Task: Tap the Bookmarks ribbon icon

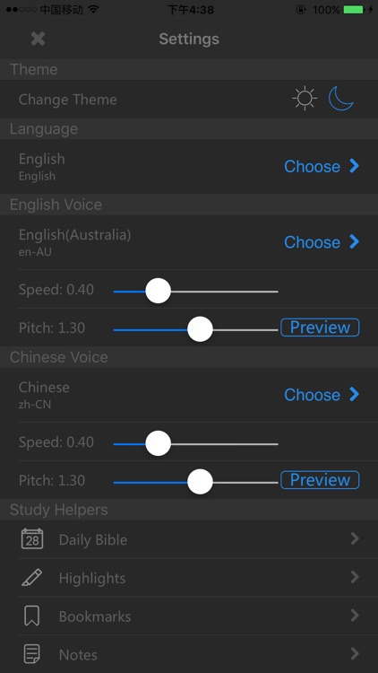Action: (x=32, y=616)
